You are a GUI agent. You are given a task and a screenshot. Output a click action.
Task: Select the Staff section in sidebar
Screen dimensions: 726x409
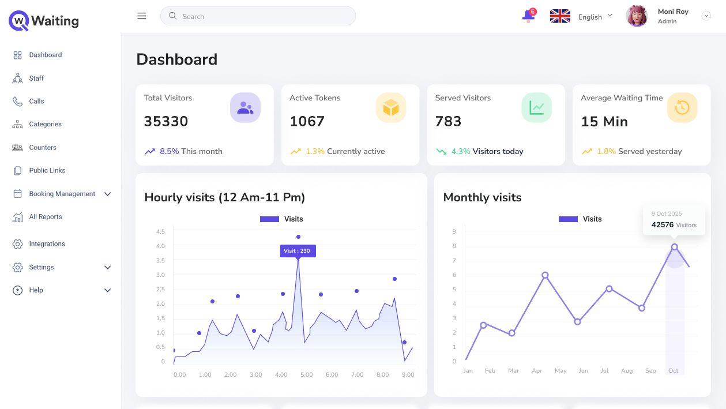pos(17,78)
